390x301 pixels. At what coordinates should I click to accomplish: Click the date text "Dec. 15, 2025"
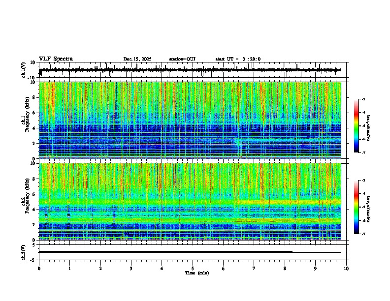[x=137, y=59]
